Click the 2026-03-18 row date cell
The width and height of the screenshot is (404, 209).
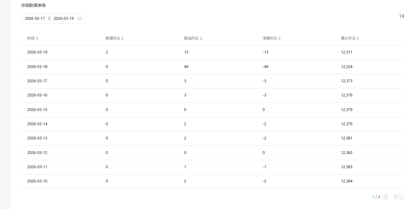point(37,67)
